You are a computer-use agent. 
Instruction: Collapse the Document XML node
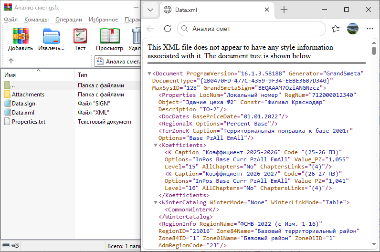(149, 73)
